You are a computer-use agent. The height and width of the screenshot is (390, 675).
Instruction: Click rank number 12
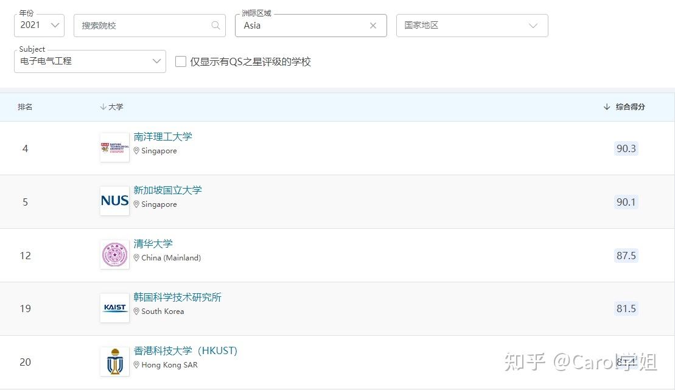[x=26, y=256]
